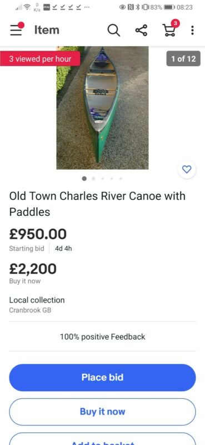205x445 pixels.
Task: Place a bid on the canoe
Action: coord(102,378)
